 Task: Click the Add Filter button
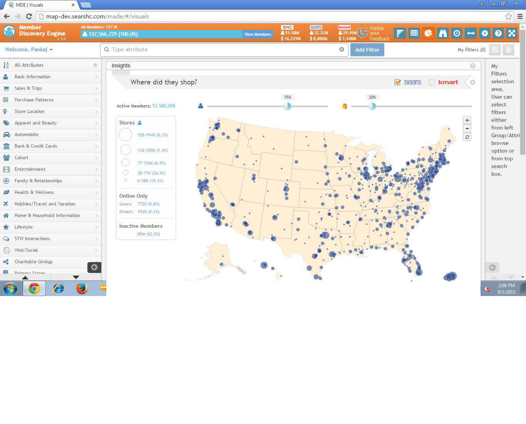(x=367, y=50)
